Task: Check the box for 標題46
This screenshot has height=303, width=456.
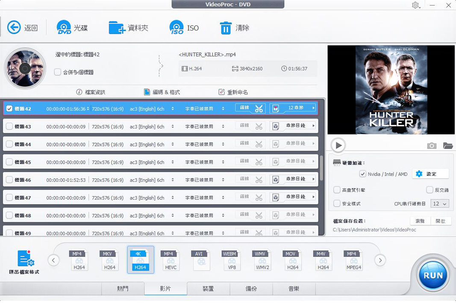Action: [9, 180]
